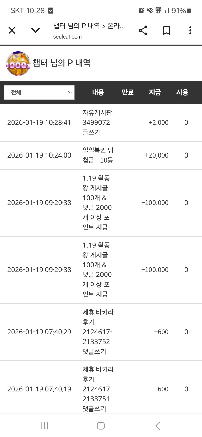Tap the checkbox notification icon in status bar
The height and width of the screenshot is (437, 202).
51,10
